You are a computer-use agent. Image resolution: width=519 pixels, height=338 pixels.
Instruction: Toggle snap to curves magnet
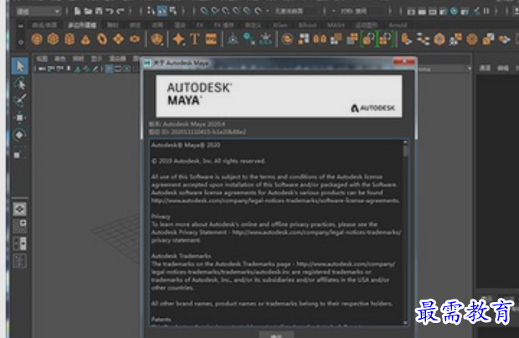pos(215,11)
